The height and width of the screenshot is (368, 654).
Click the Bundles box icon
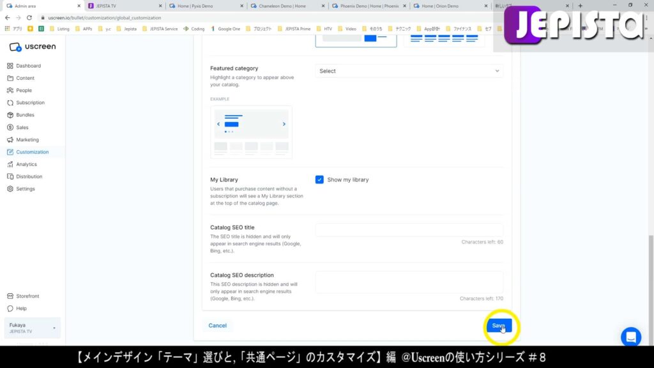(x=10, y=115)
